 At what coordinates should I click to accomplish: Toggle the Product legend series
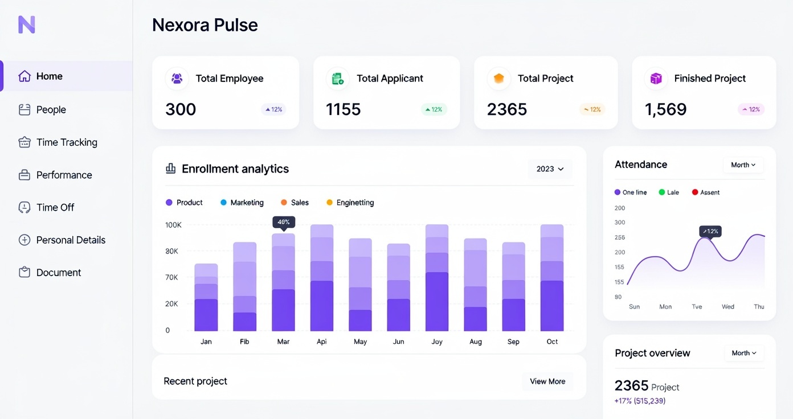[184, 203]
